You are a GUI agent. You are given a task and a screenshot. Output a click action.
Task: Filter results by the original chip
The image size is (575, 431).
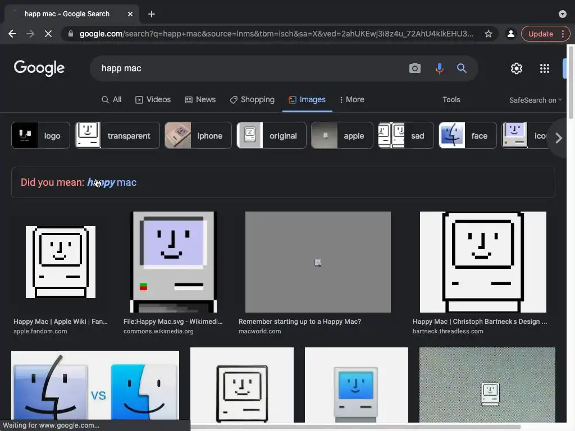click(x=271, y=135)
